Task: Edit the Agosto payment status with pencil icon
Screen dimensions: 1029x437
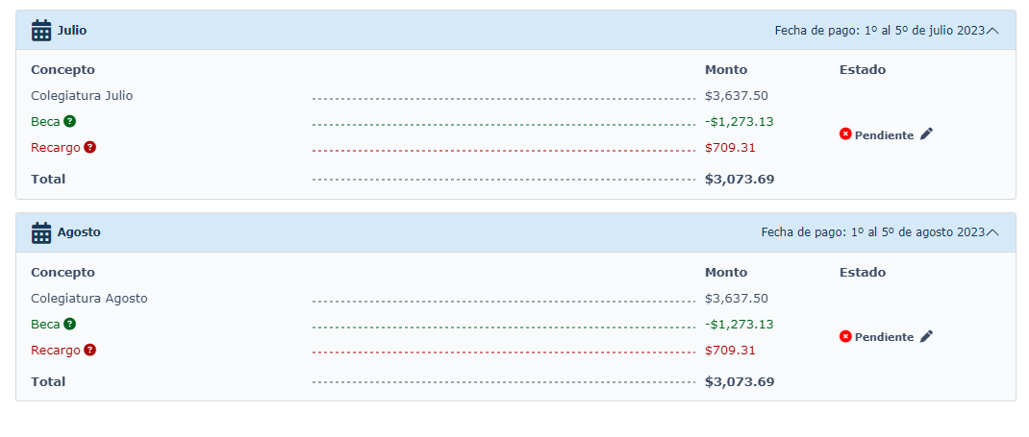Action: pos(926,337)
